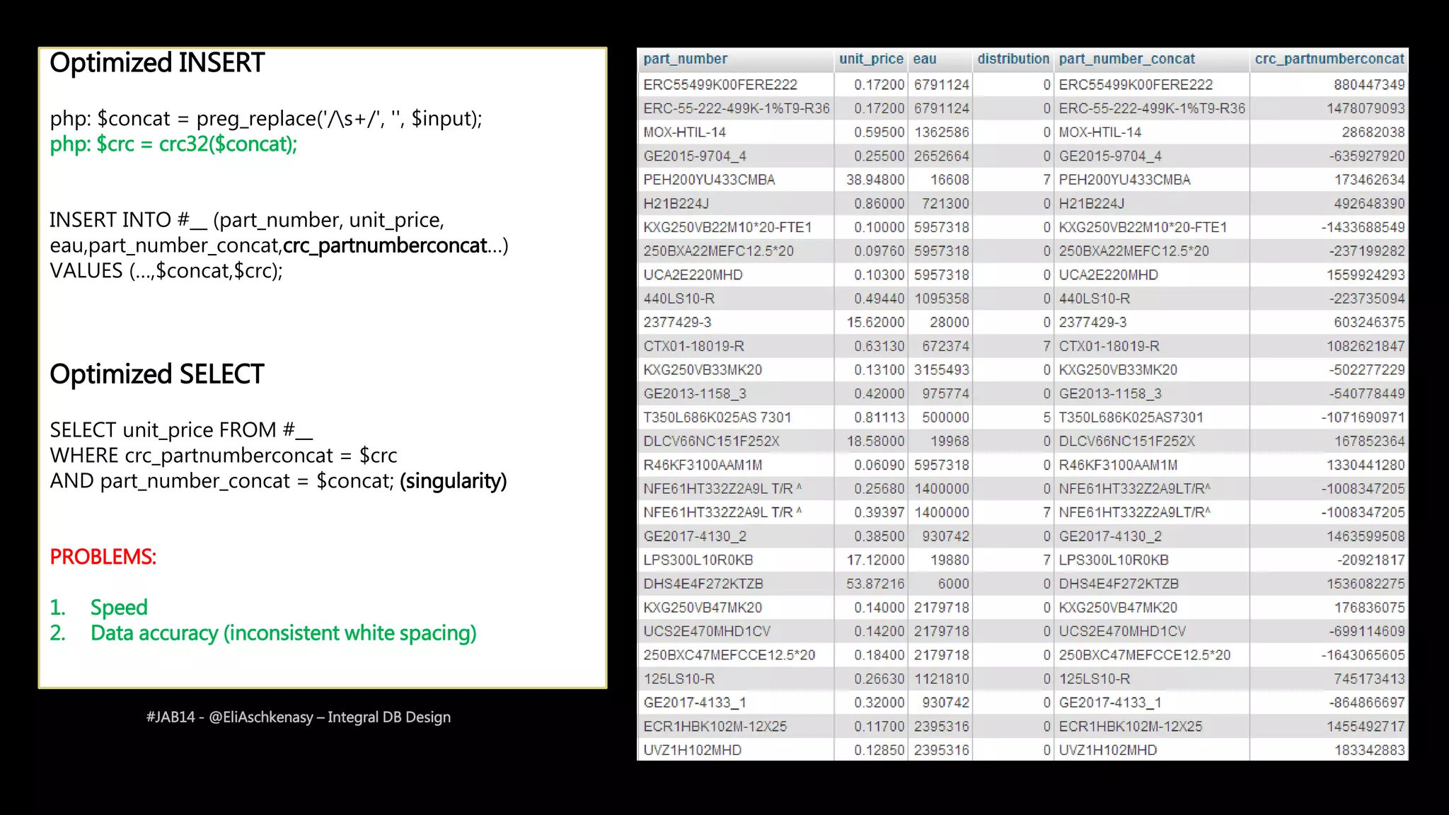The width and height of the screenshot is (1449, 815).
Task: Select T350L686K025AS 7301 with space in part_number
Action: (x=717, y=417)
